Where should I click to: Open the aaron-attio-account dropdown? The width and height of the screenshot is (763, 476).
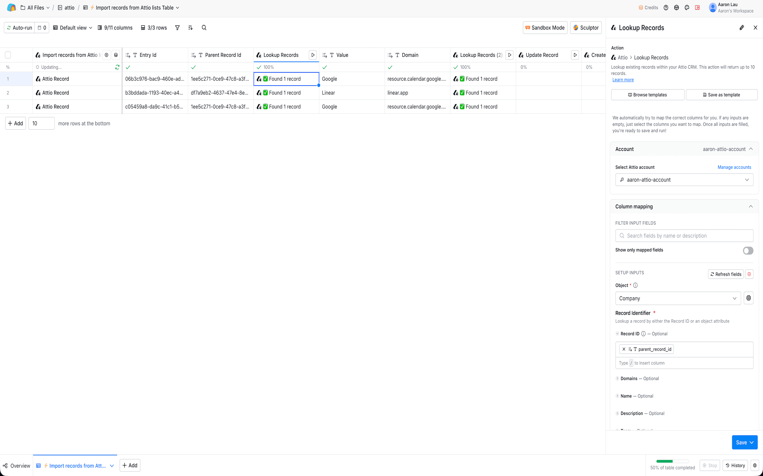click(684, 180)
